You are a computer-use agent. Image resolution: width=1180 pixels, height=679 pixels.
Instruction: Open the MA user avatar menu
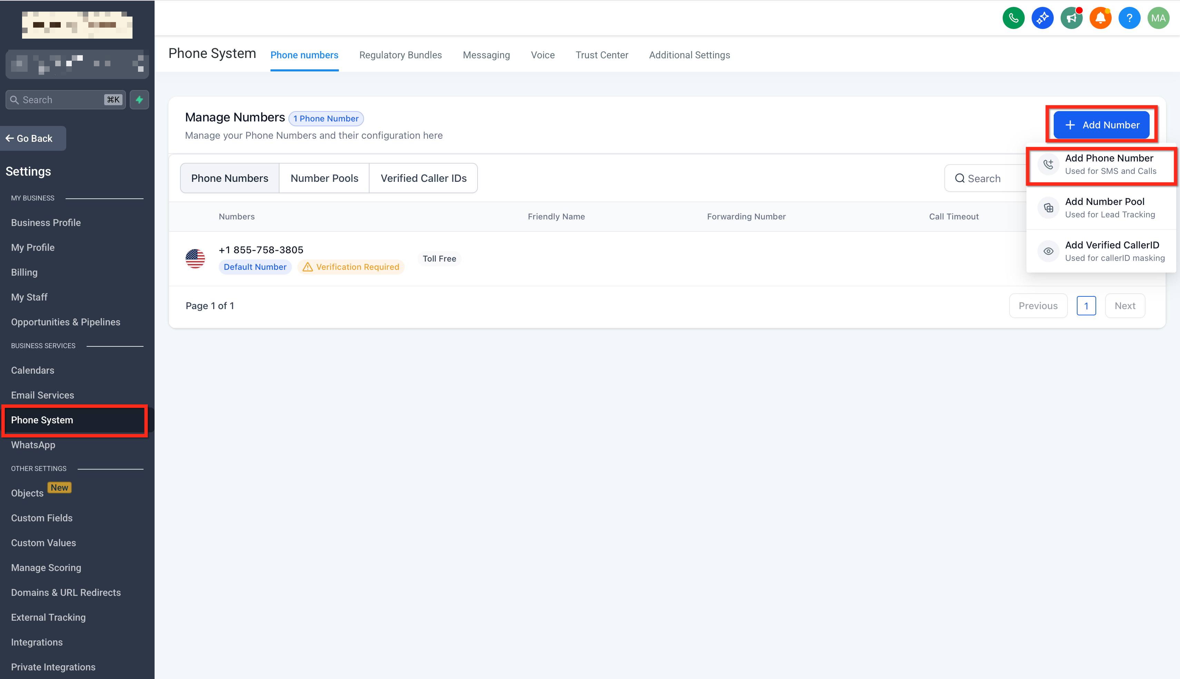click(1158, 18)
